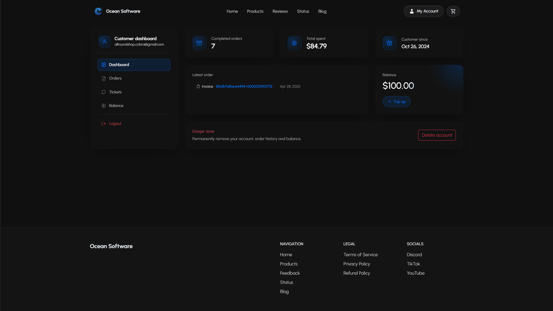
Task: Open invoice #b3b7e8ace4494-0000003901712
Action: coord(244,86)
